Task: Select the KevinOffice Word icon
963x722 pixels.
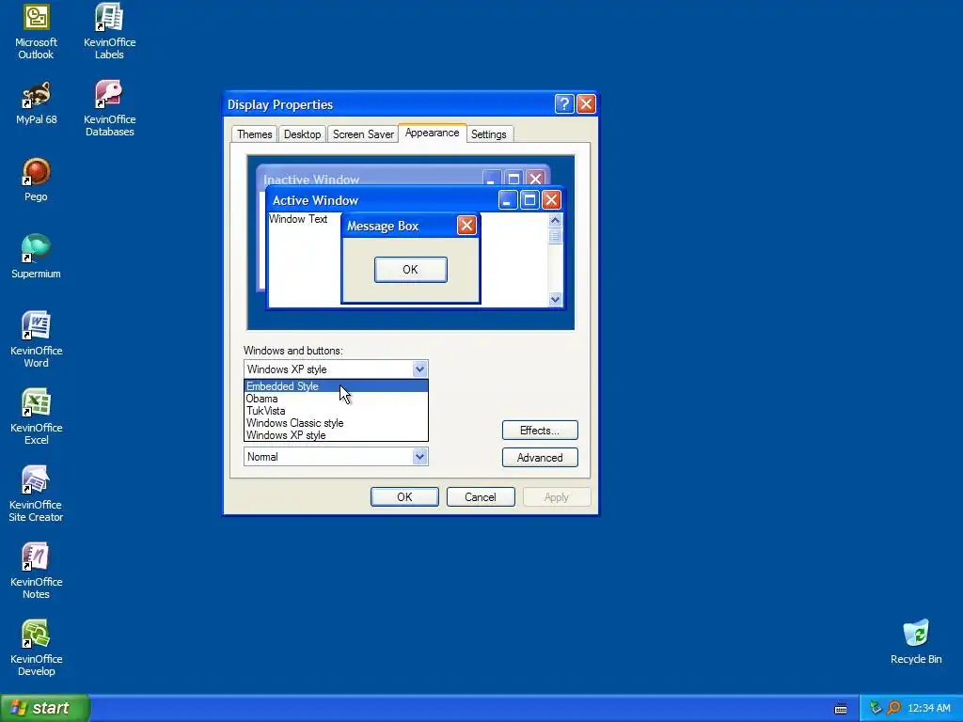Action: [x=37, y=338]
